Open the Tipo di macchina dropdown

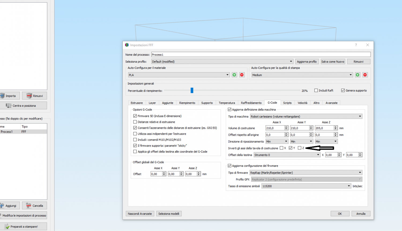(306, 116)
